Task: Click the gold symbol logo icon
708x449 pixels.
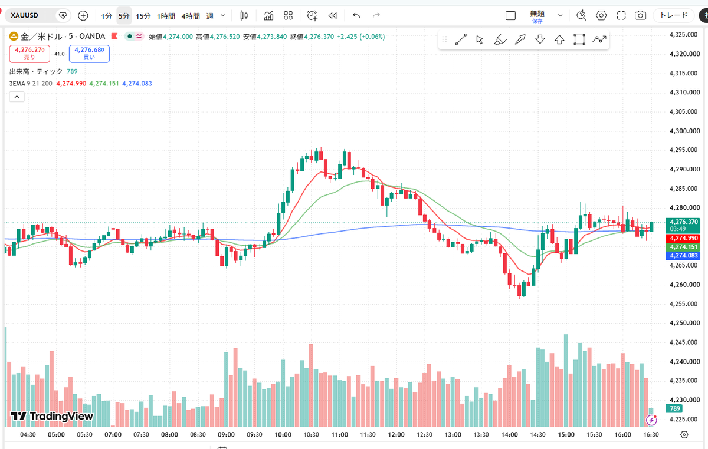Action: click(x=14, y=37)
